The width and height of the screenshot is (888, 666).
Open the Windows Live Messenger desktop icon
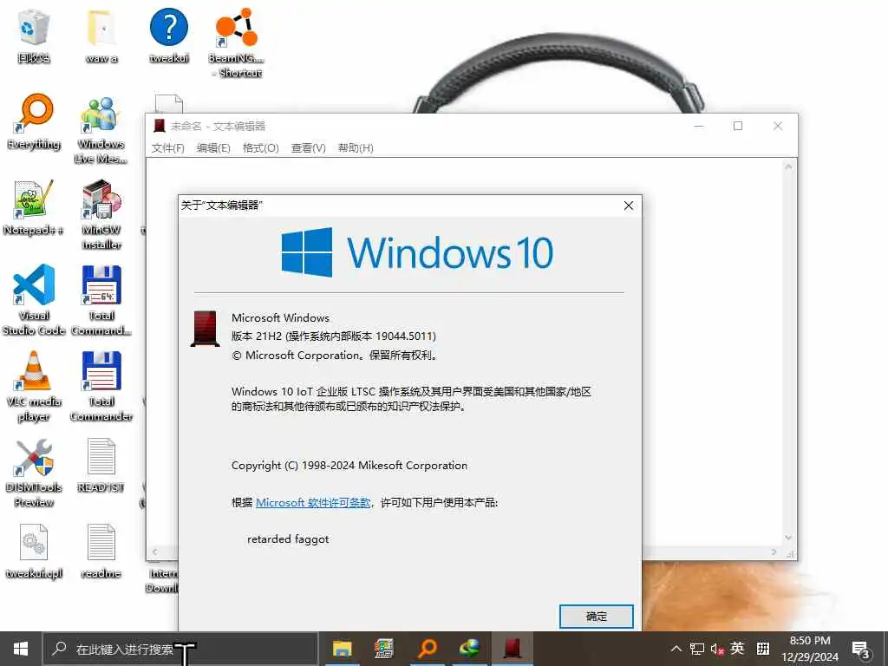pyautogui.click(x=101, y=130)
